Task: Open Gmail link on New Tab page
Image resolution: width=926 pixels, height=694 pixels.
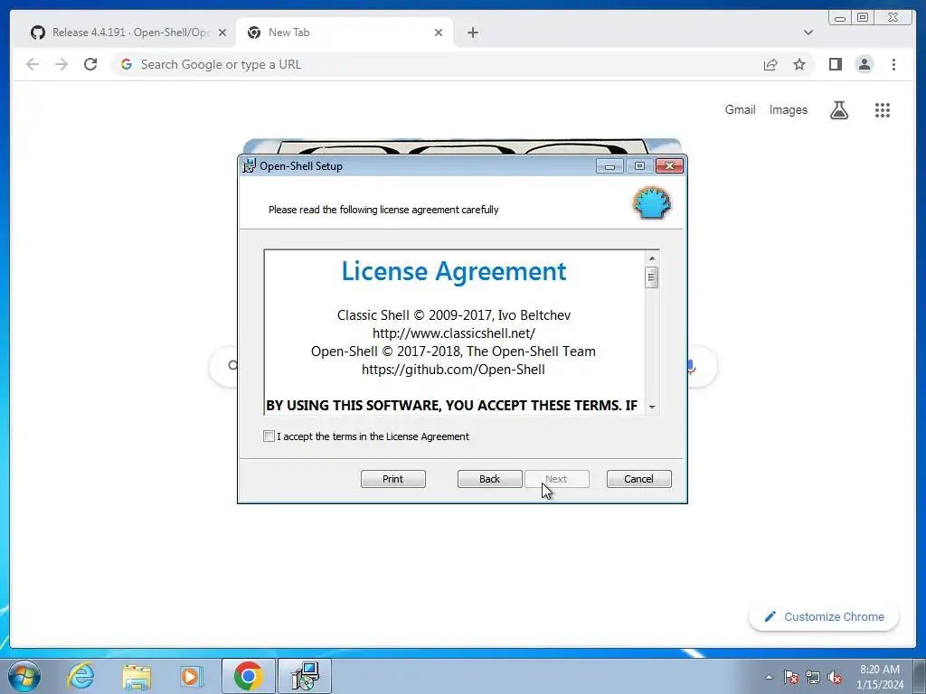Action: point(740,109)
